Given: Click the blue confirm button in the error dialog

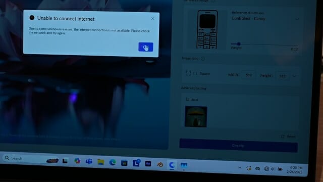Looking at the screenshot, I should pos(146,47).
